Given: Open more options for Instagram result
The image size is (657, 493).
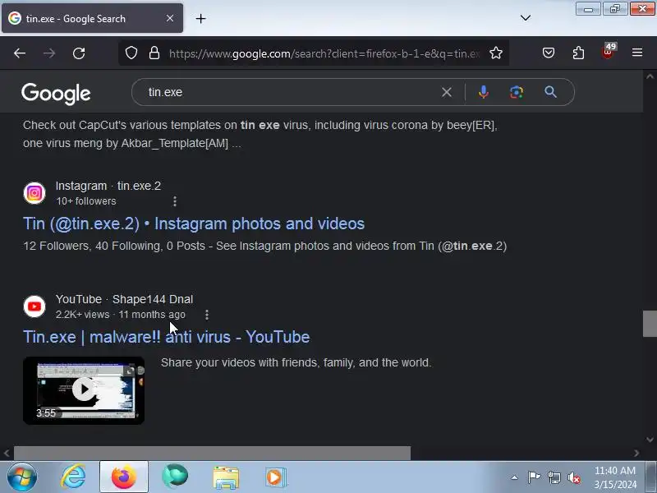Looking at the screenshot, I should [x=175, y=201].
